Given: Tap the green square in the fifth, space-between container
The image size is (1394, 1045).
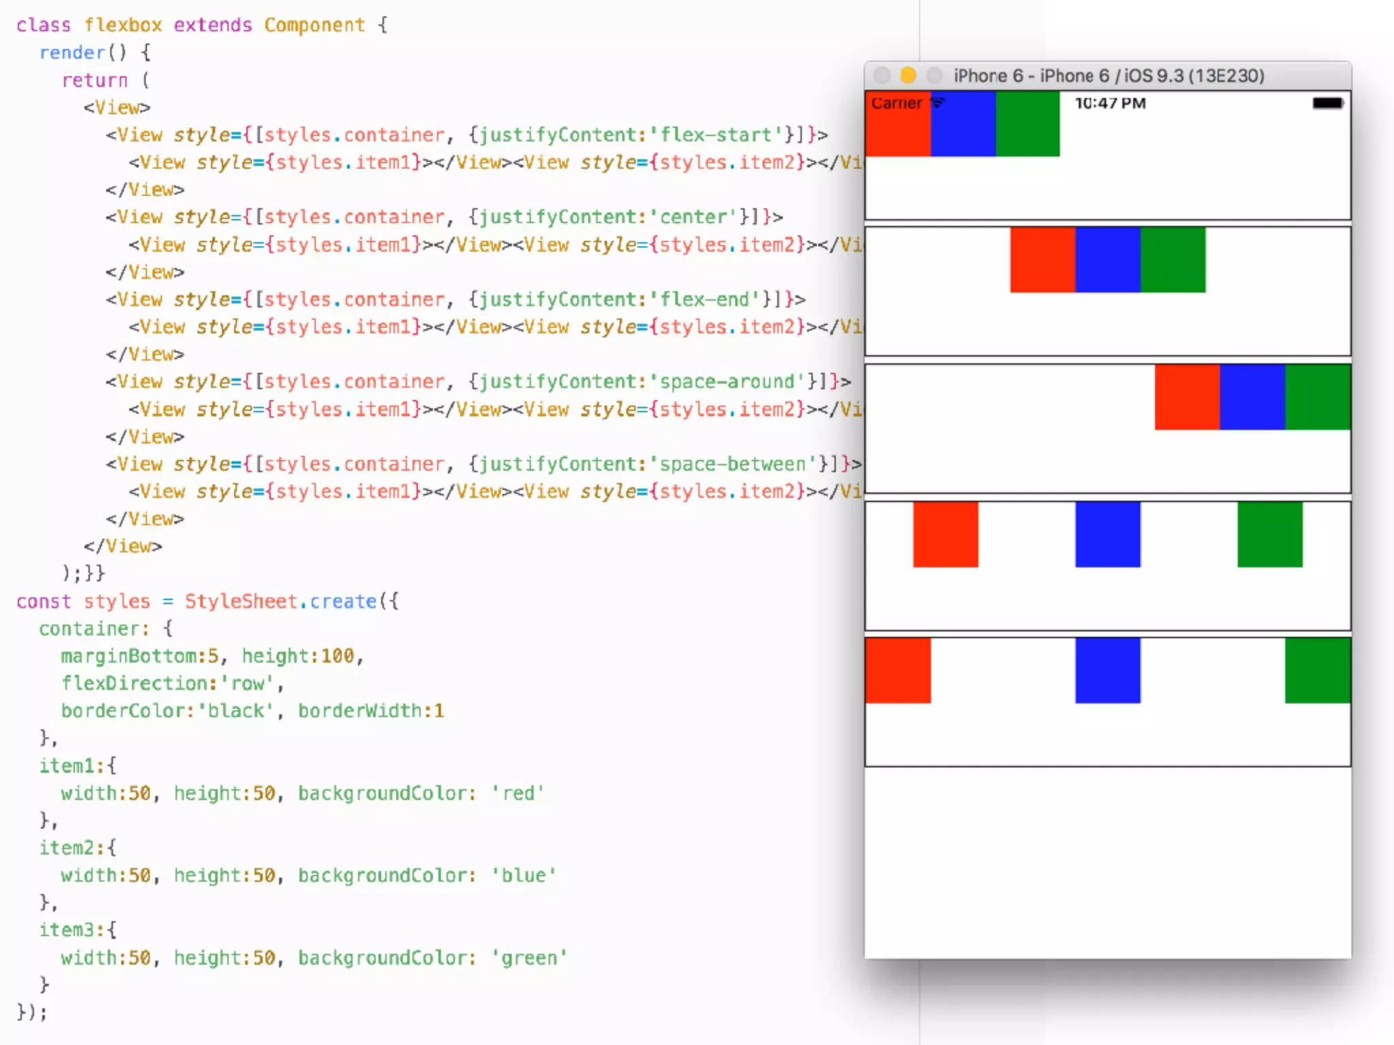Looking at the screenshot, I should pos(1318,670).
